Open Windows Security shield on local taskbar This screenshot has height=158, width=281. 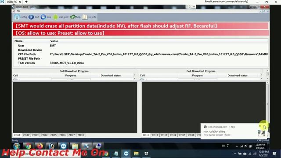(146, 154)
